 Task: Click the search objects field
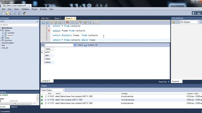pos(19,25)
